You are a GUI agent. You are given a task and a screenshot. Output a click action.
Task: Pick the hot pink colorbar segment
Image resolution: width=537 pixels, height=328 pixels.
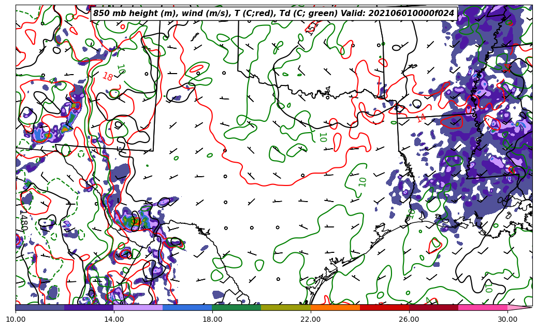pyautogui.click(x=482, y=307)
